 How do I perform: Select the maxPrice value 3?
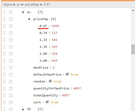[53, 68]
